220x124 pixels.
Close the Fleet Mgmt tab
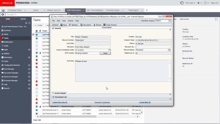142,10
